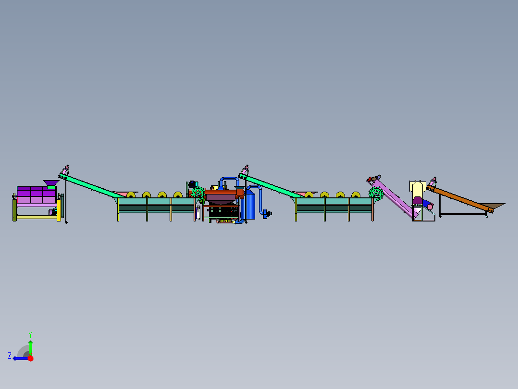
Task: Select the orange inclined conveyor at the far right
Action: click(x=460, y=199)
